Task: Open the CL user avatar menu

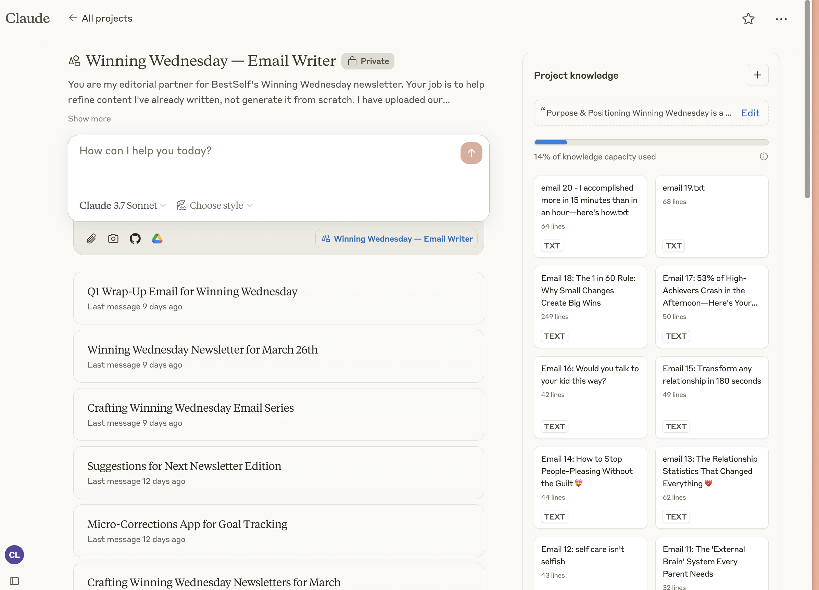Action: pyautogui.click(x=14, y=555)
